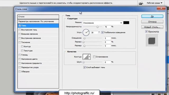169x95 pixels.
Task: Open the Глянец settings row
Action: [x=38, y=55]
